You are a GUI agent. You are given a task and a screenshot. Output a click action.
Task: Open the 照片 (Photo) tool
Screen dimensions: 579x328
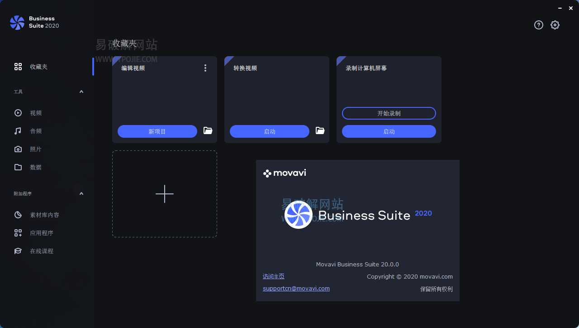(x=35, y=149)
